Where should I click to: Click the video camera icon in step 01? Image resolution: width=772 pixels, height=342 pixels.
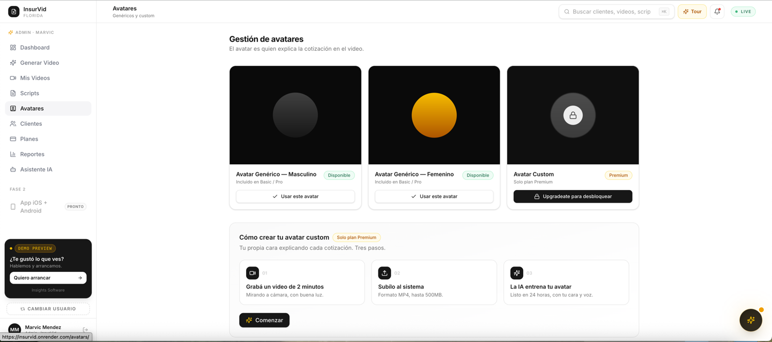click(x=253, y=273)
